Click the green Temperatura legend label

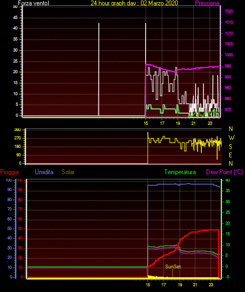180,172
